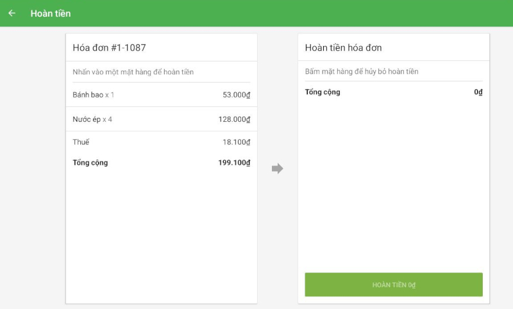Select Nước ép x 4 item to refund
Viewport: 513px width, 309px height.
[x=92, y=119]
